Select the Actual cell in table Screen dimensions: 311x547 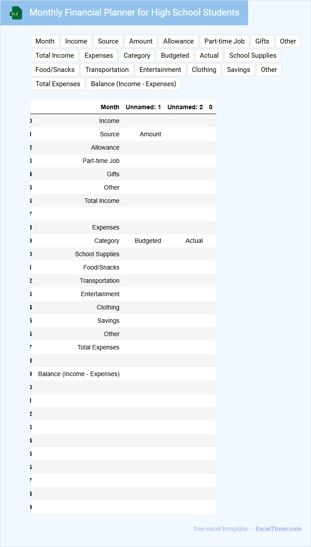click(x=194, y=241)
